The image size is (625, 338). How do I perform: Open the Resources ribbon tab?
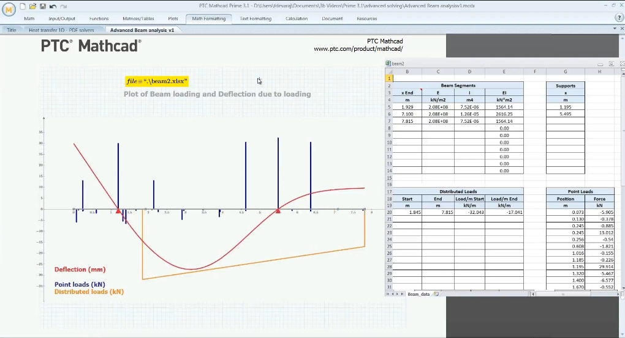click(x=366, y=19)
